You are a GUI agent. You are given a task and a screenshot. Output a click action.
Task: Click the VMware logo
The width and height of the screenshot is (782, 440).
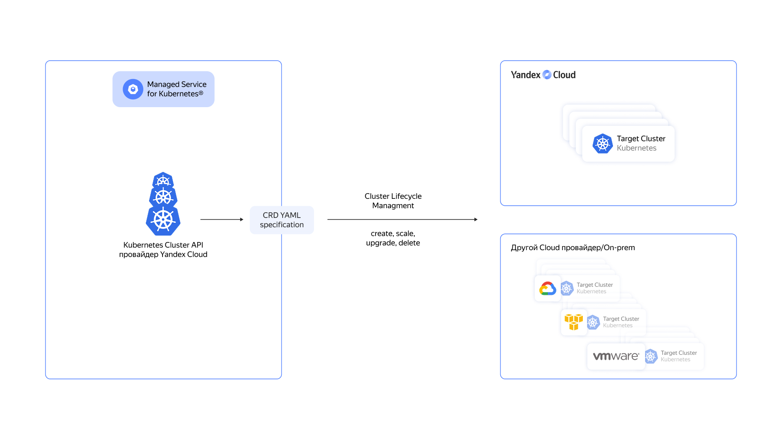pyautogui.click(x=615, y=356)
